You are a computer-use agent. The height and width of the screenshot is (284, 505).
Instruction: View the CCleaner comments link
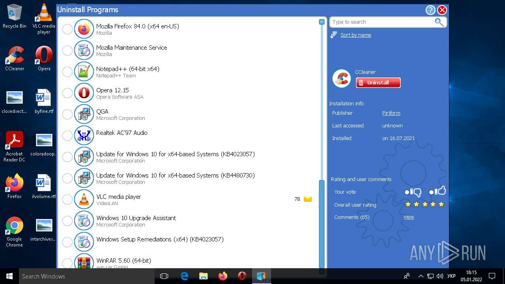(x=409, y=217)
